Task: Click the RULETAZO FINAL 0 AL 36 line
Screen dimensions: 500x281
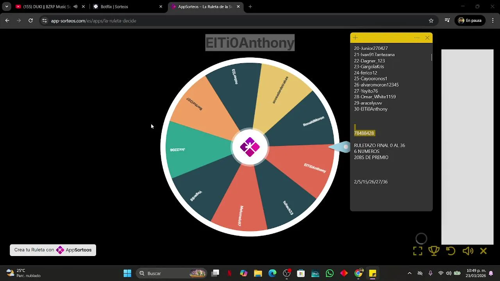Action: click(x=379, y=146)
